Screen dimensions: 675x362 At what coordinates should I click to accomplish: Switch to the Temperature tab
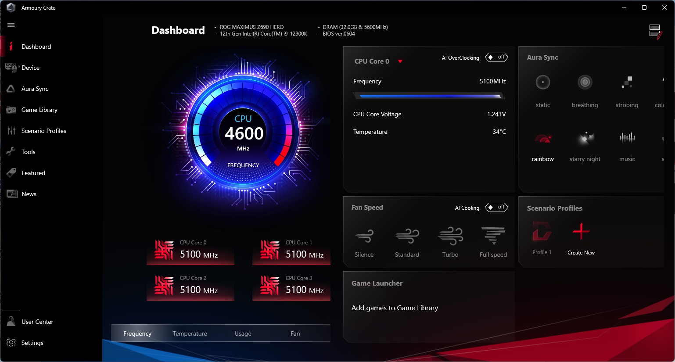pos(190,333)
